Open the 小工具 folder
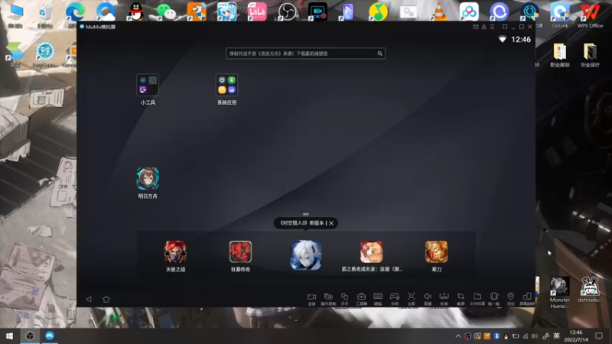The image size is (612, 344). 148,85
